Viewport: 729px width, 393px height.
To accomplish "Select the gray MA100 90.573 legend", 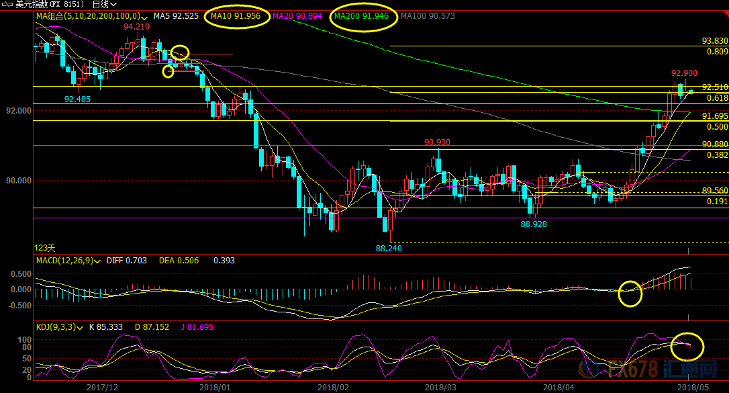I will pos(427,15).
